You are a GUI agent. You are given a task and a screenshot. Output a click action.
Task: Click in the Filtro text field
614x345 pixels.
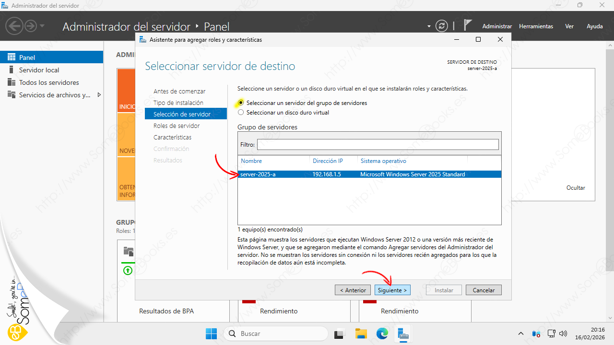click(378, 144)
